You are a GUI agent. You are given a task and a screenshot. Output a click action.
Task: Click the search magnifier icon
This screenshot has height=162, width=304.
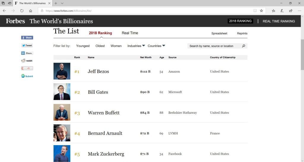[244, 46]
